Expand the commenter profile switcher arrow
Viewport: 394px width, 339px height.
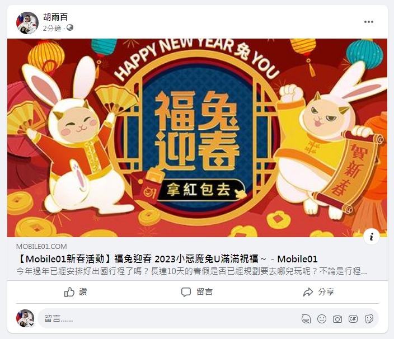31,324
